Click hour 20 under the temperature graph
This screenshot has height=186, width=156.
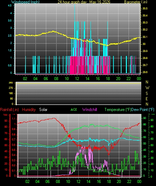click(x=119, y=182)
